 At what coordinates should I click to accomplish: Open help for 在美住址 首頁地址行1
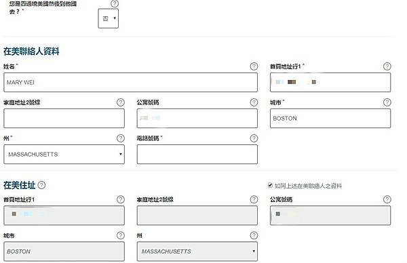tap(121, 199)
